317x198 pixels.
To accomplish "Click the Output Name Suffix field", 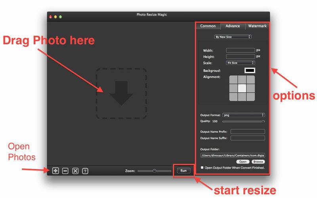I will 248,138.
